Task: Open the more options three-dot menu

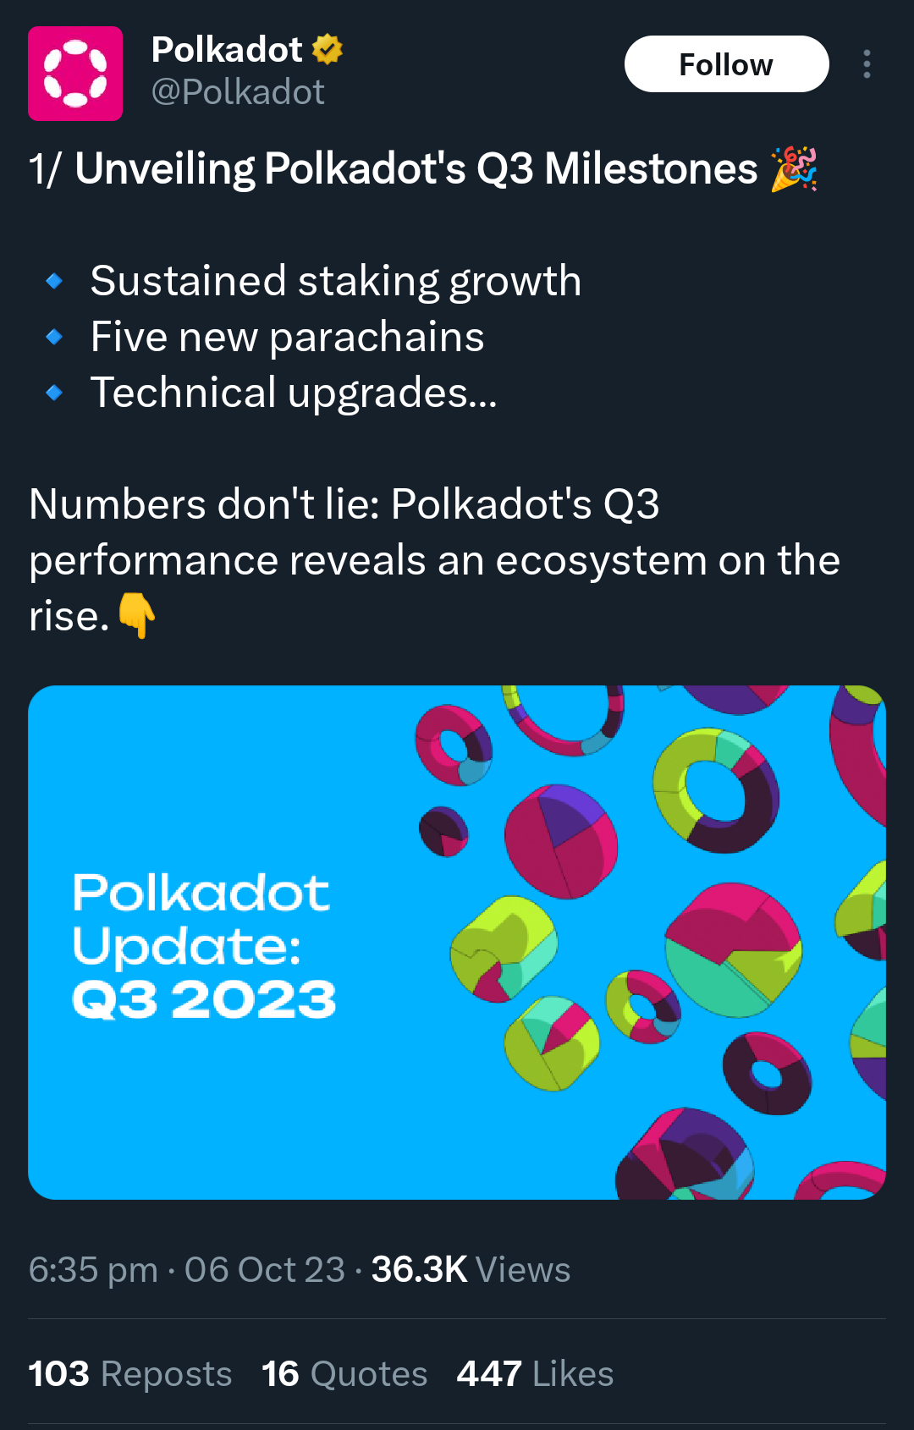Action: click(x=867, y=63)
